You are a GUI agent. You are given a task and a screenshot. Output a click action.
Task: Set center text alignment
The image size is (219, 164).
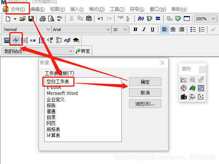pos(173,30)
